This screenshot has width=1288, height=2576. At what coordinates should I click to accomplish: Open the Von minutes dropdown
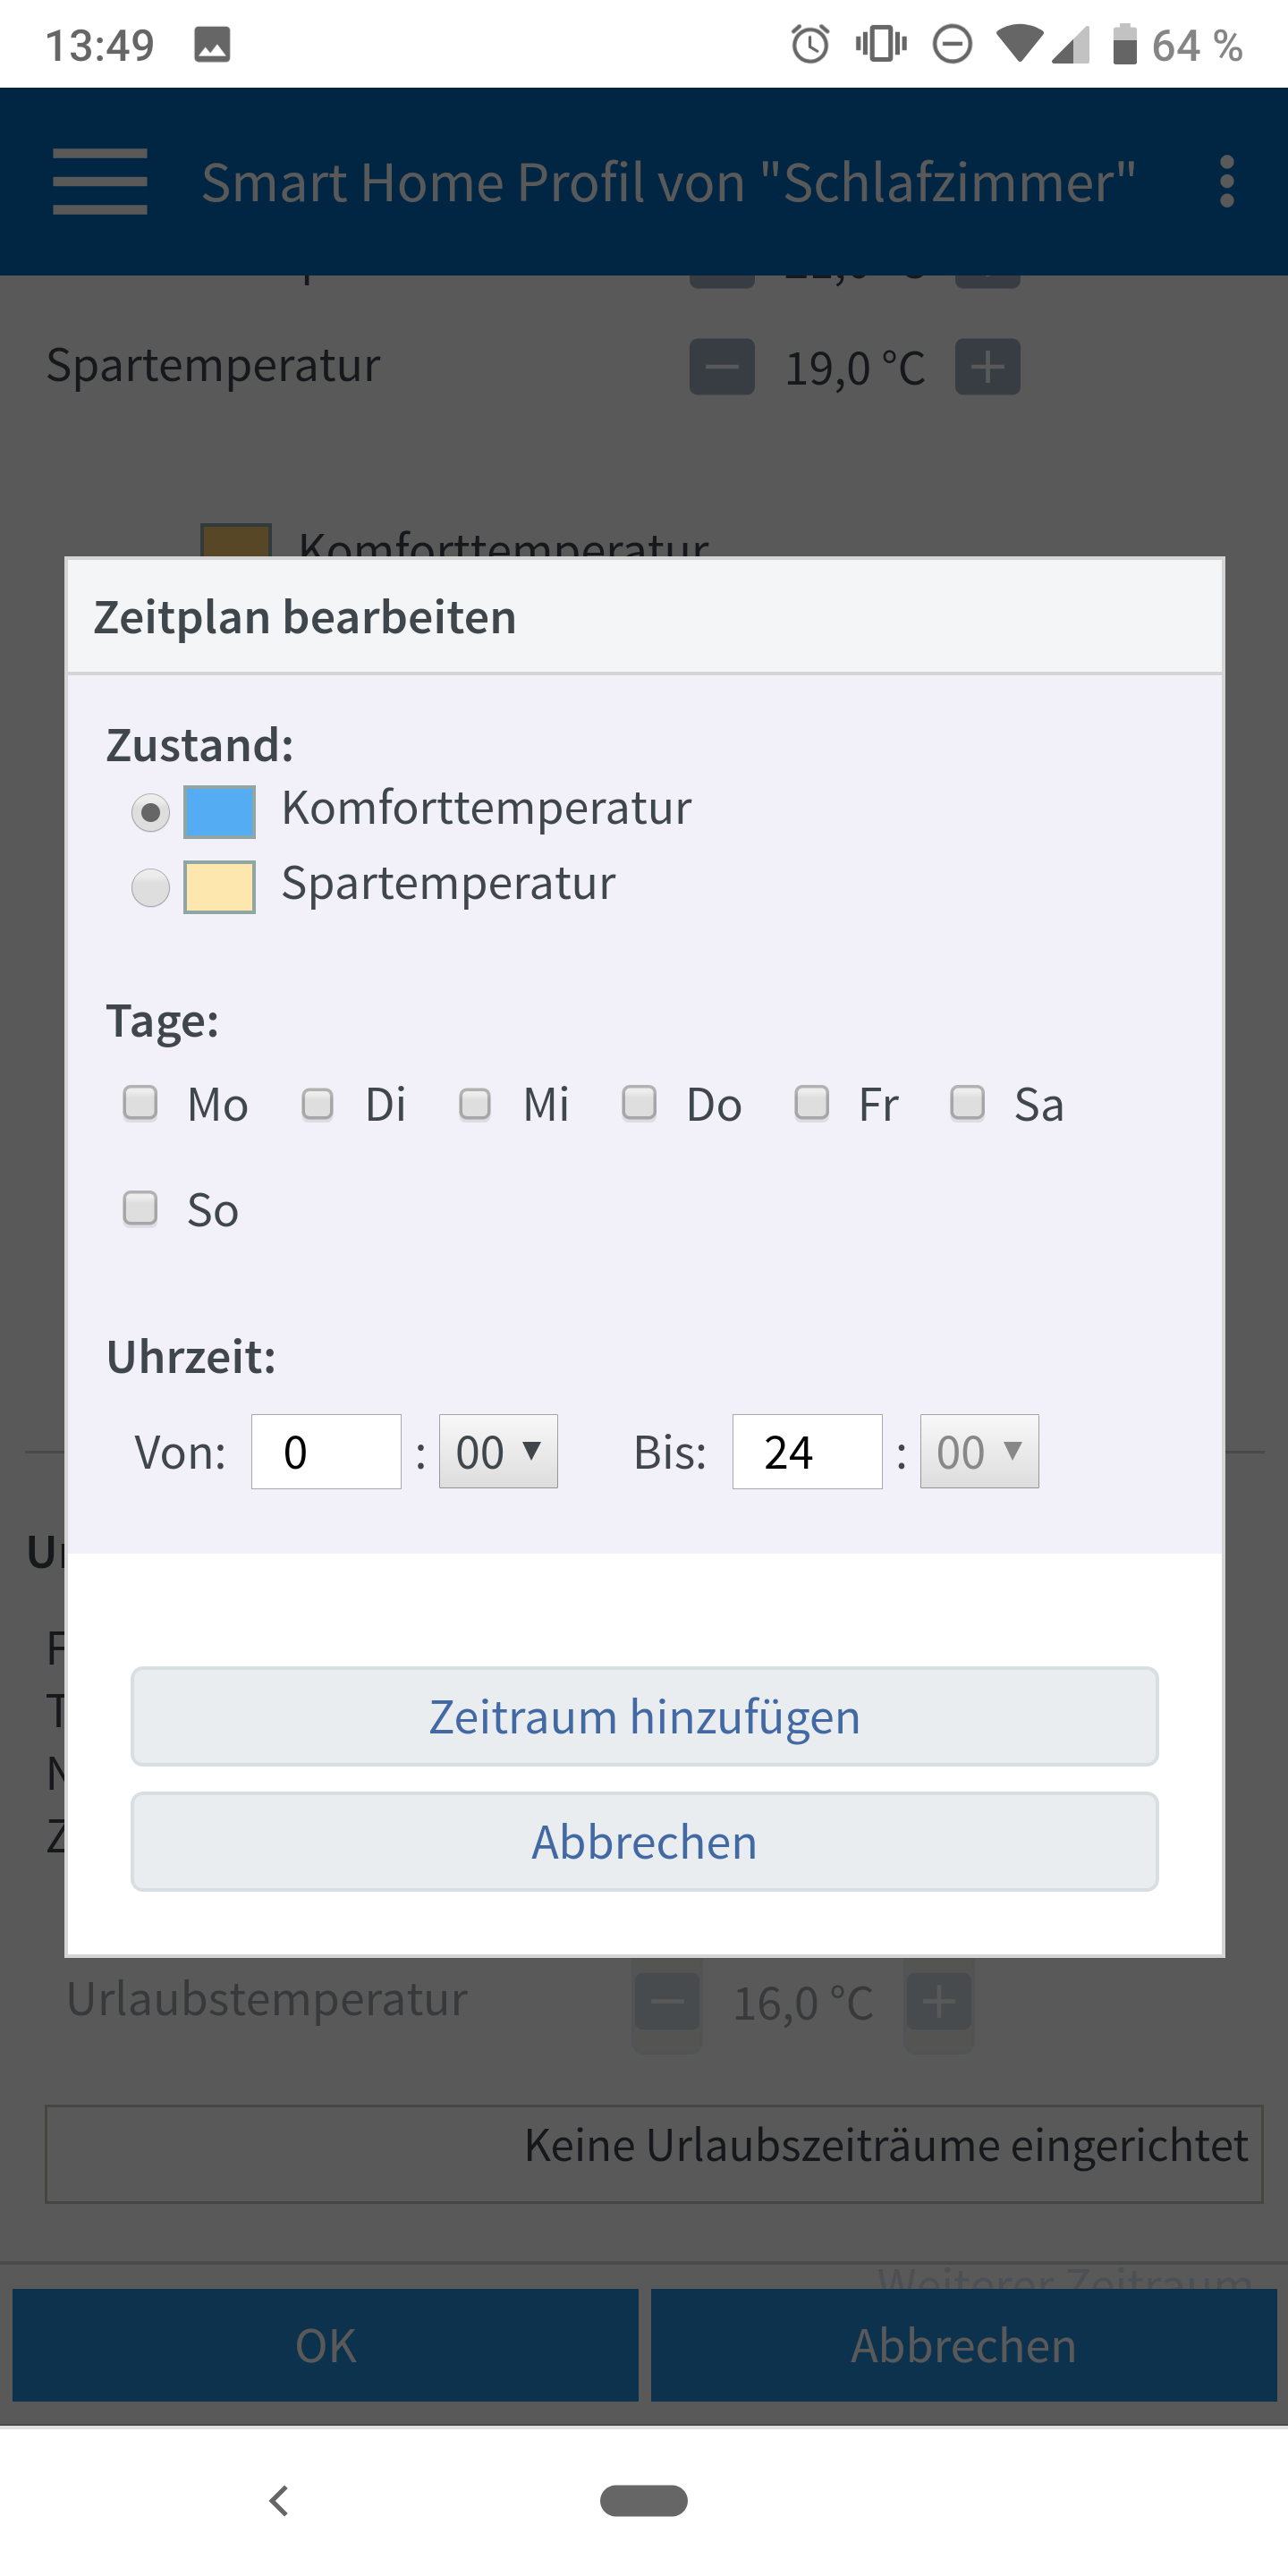point(498,1451)
